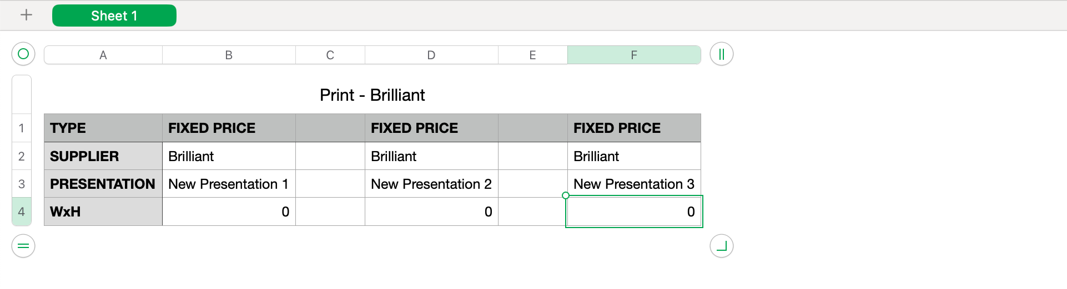Click the table title Print - Brilliant
Screen dimensions: 1067x289
(x=372, y=95)
